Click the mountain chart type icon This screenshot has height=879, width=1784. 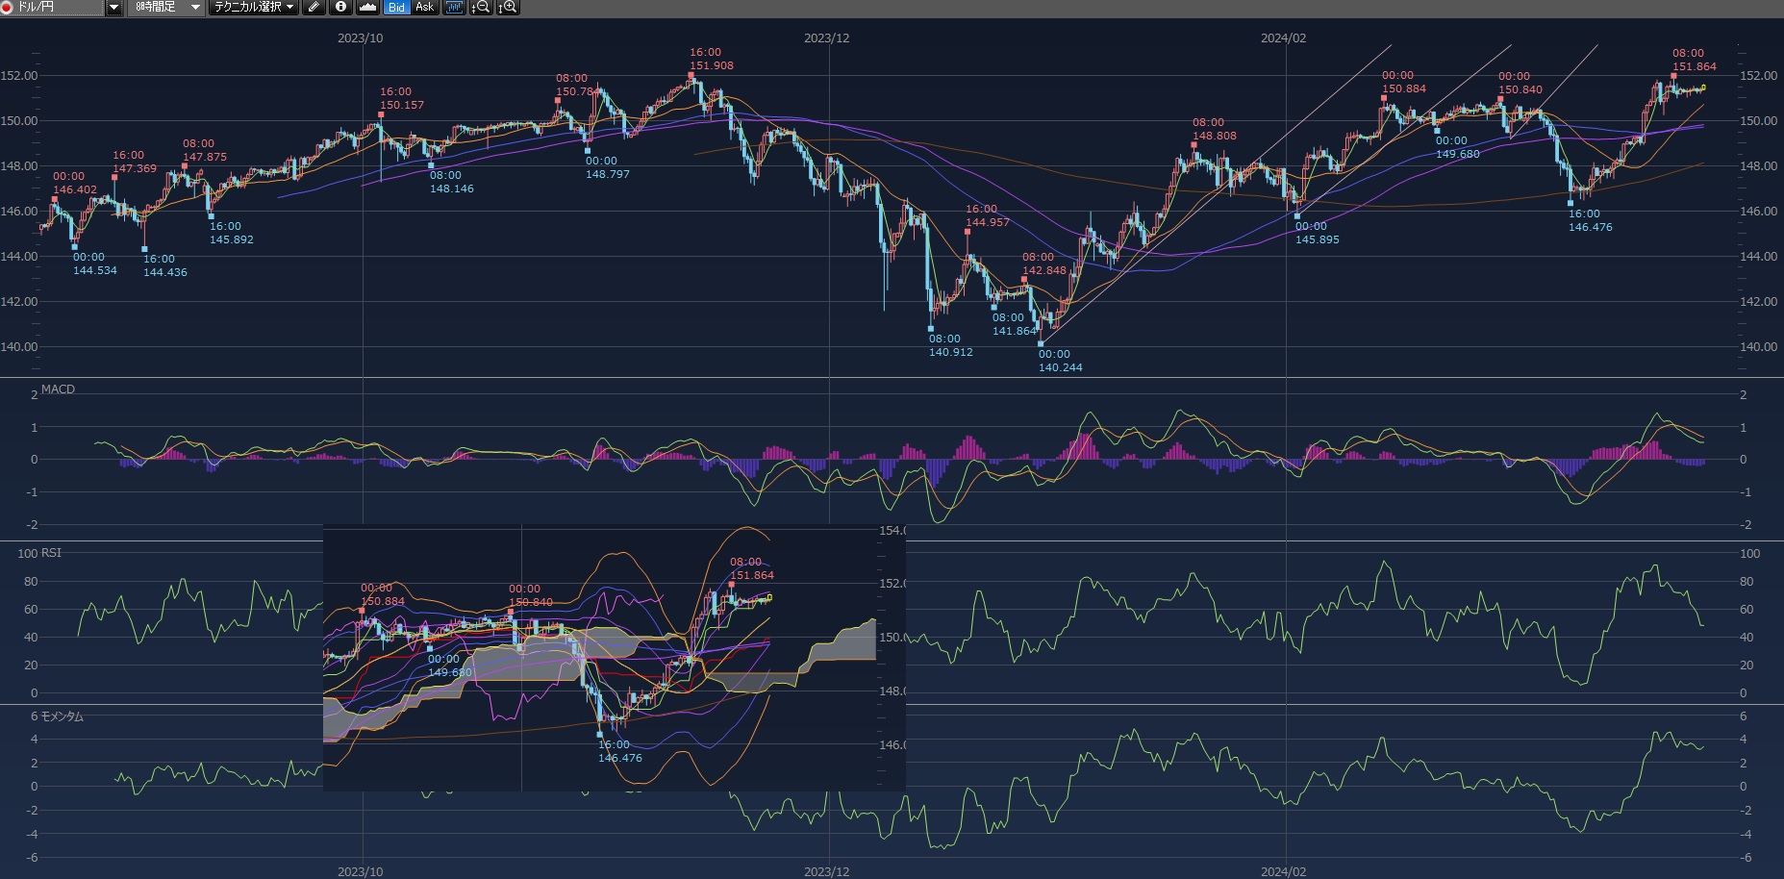click(x=367, y=7)
